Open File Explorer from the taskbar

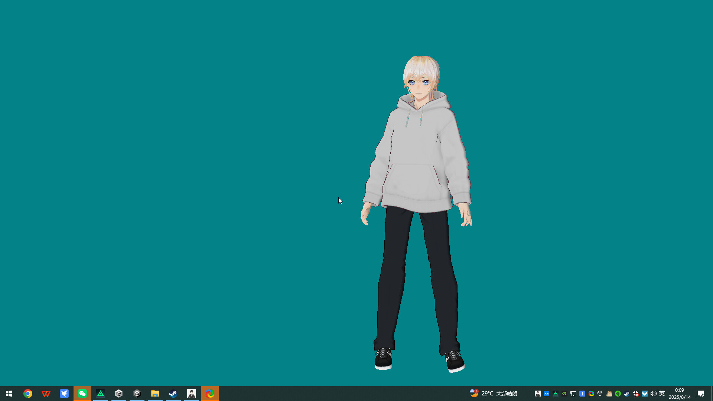pyautogui.click(x=155, y=393)
